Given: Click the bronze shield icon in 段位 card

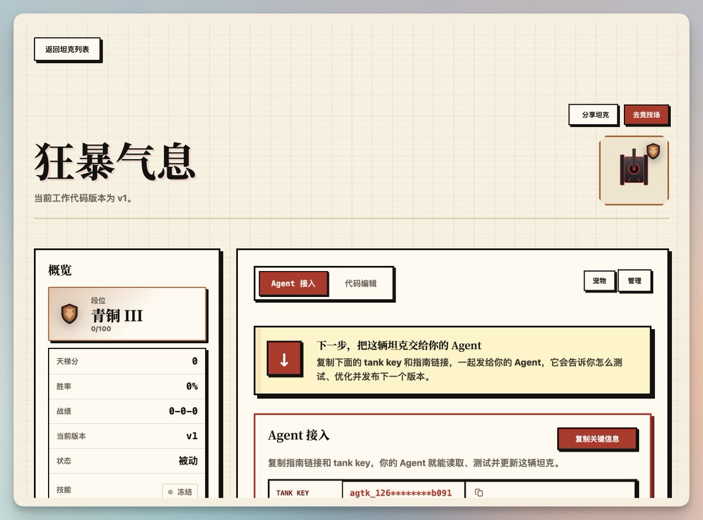Looking at the screenshot, I should click(x=70, y=314).
